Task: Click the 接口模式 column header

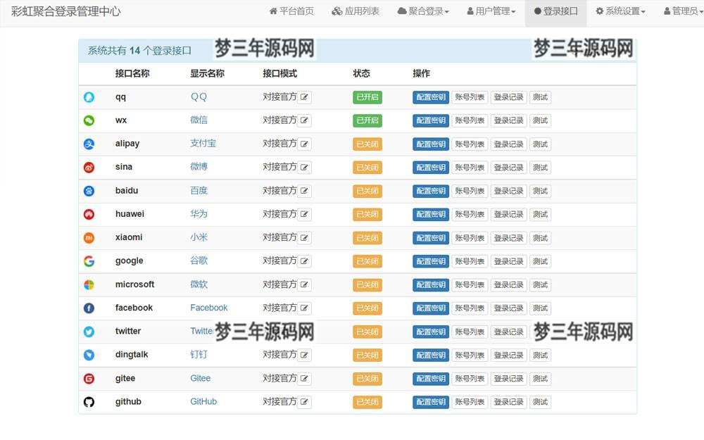Action: coord(279,73)
